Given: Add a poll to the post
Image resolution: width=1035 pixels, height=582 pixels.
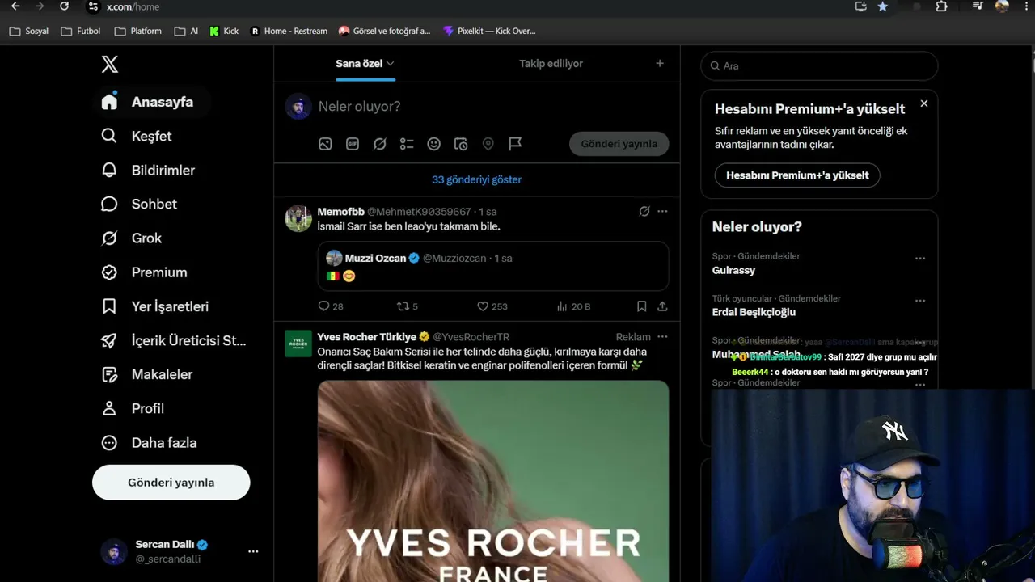Looking at the screenshot, I should click(407, 144).
